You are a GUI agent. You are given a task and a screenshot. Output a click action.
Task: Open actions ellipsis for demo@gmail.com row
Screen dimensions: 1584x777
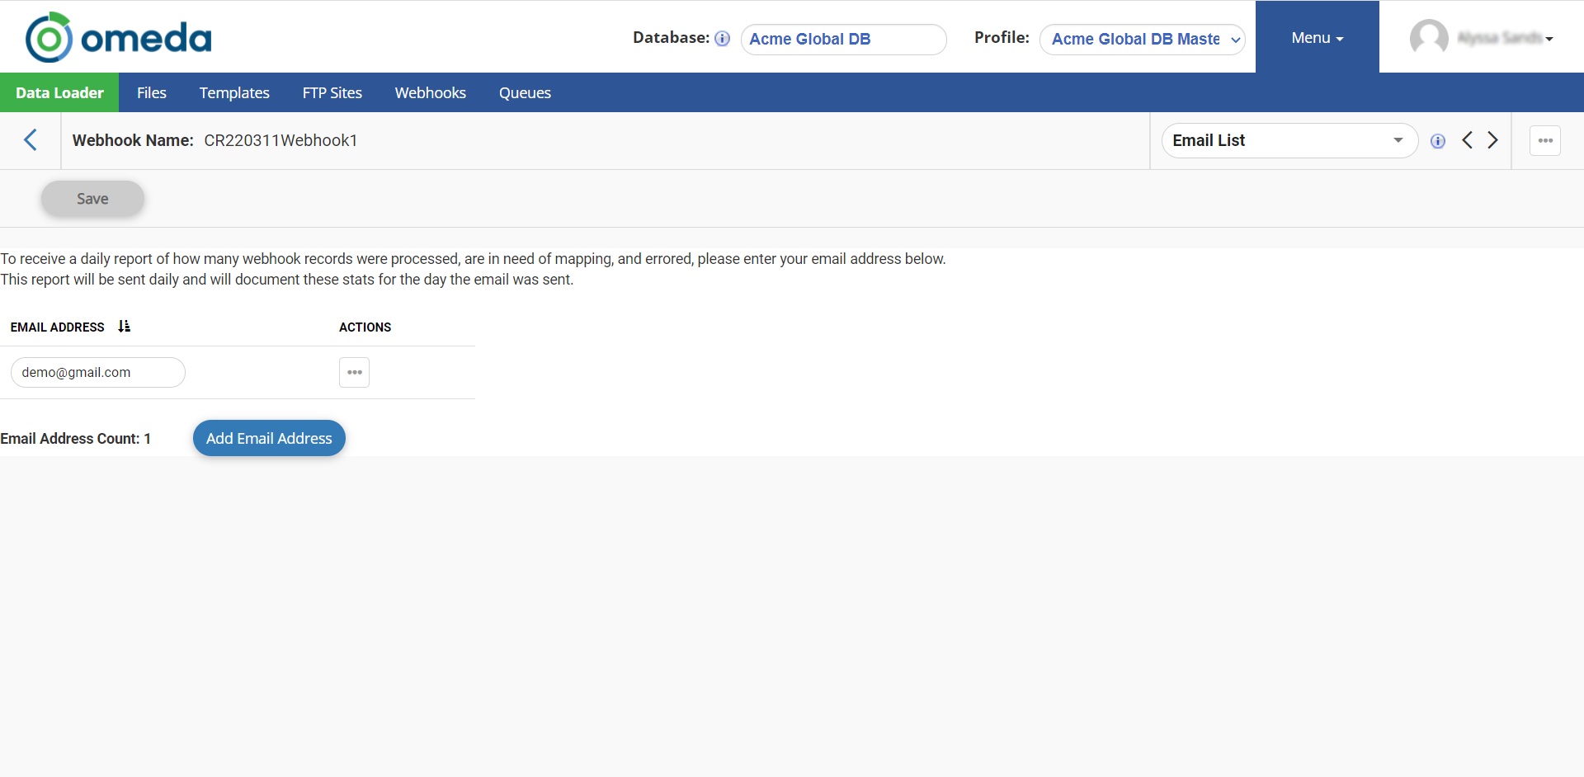354,373
